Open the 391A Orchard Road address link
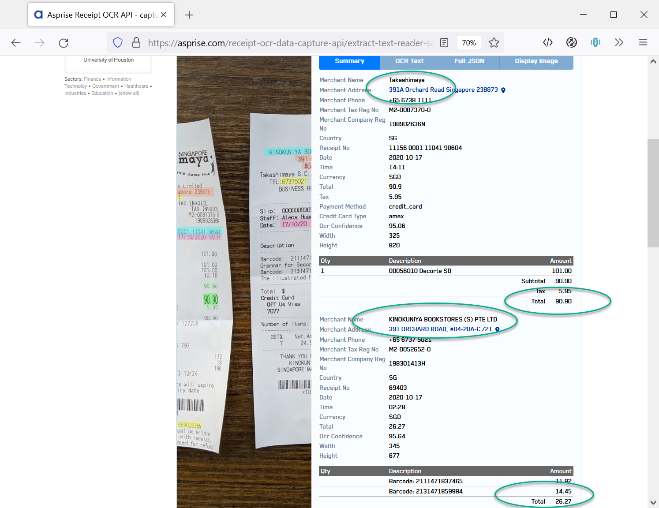 [x=443, y=90]
